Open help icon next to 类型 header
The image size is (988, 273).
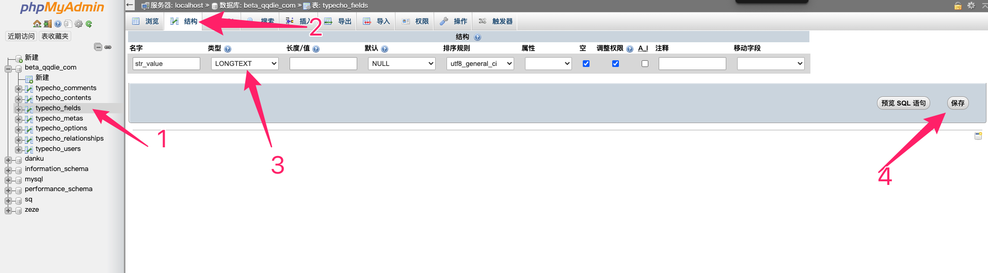[x=228, y=49]
